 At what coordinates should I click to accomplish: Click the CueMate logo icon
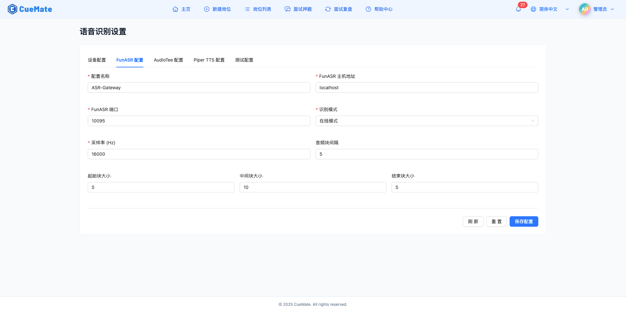pyautogui.click(x=12, y=9)
